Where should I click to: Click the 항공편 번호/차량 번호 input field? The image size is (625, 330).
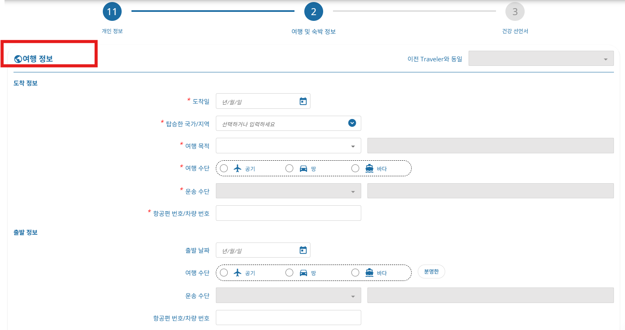click(x=288, y=213)
